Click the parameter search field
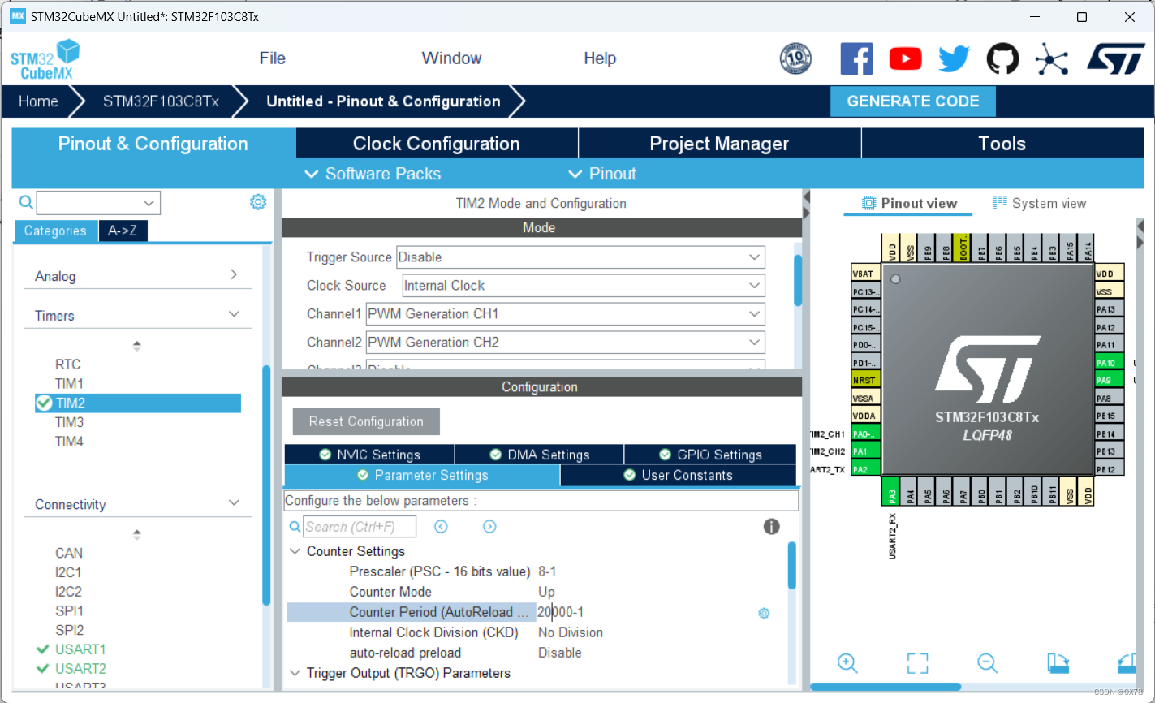 pos(360,527)
